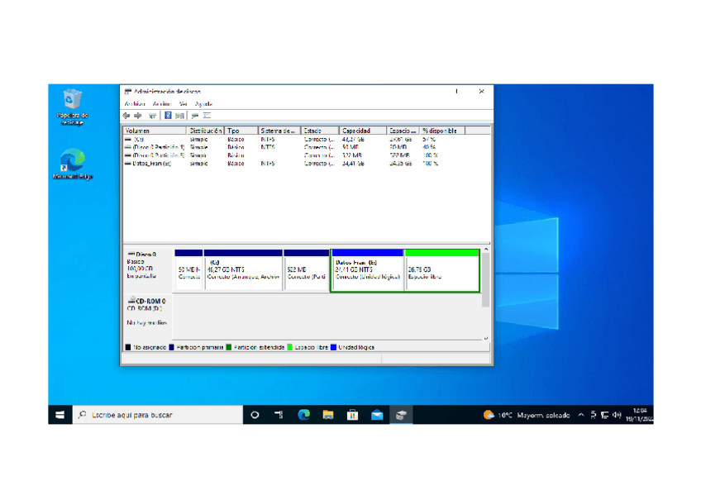Open the Ayuda menu
Viewport: 701px width, 495px height.
(203, 104)
